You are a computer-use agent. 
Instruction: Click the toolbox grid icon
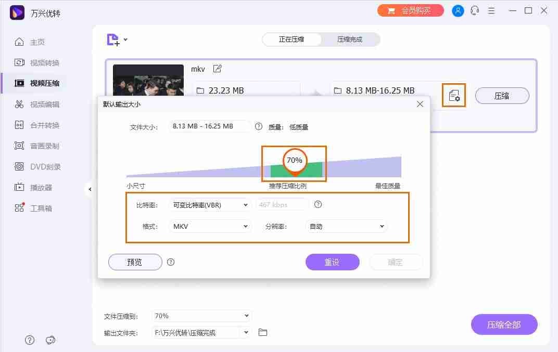tap(20, 207)
